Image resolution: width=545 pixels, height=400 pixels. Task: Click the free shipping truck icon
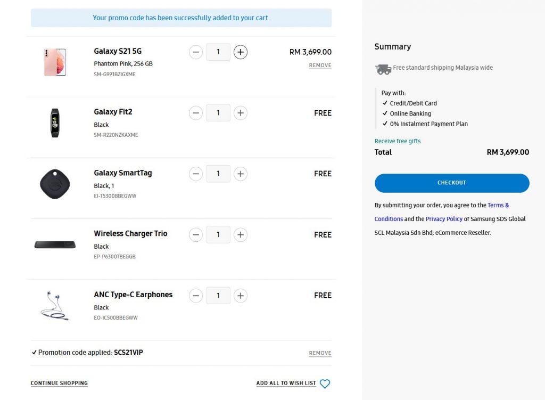pos(383,69)
